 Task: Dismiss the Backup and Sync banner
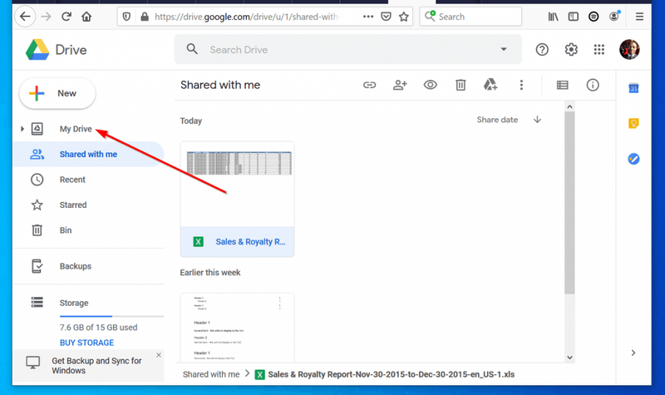click(x=159, y=355)
